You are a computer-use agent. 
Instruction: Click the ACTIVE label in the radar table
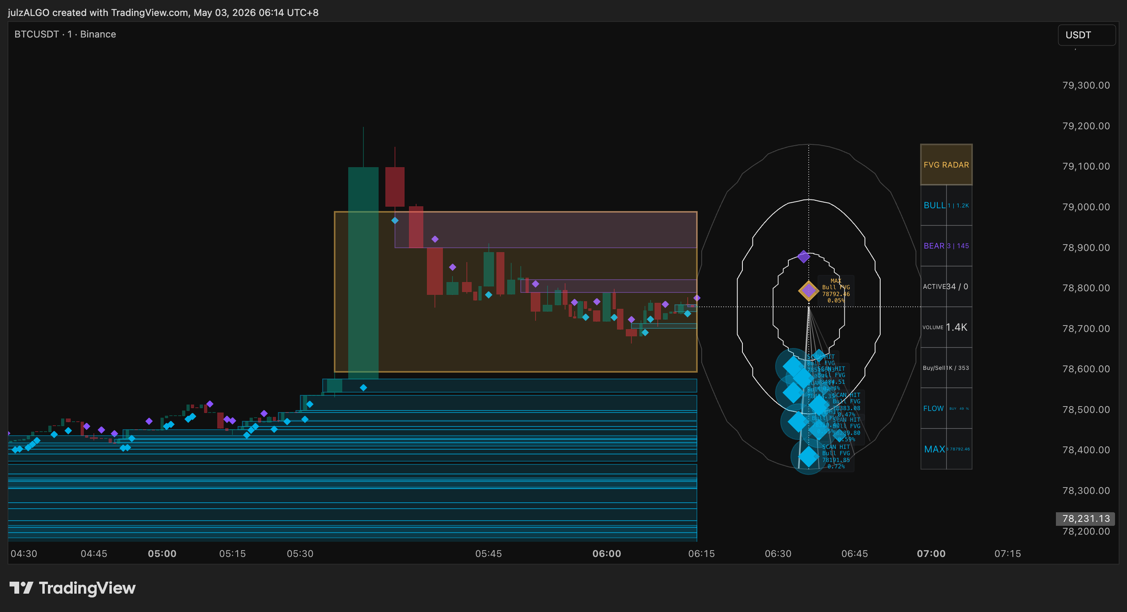(934, 287)
